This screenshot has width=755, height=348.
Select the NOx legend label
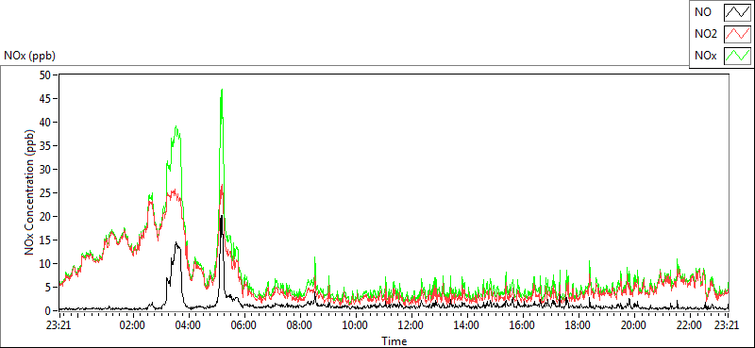[x=705, y=56]
